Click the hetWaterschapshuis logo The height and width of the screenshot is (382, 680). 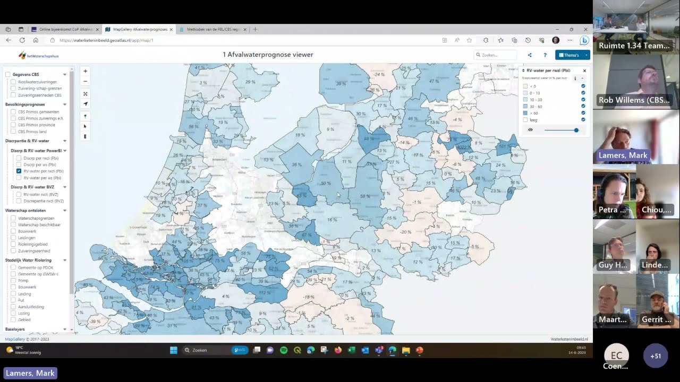[38, 55]
